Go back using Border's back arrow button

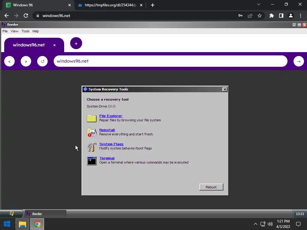[9, 61]
